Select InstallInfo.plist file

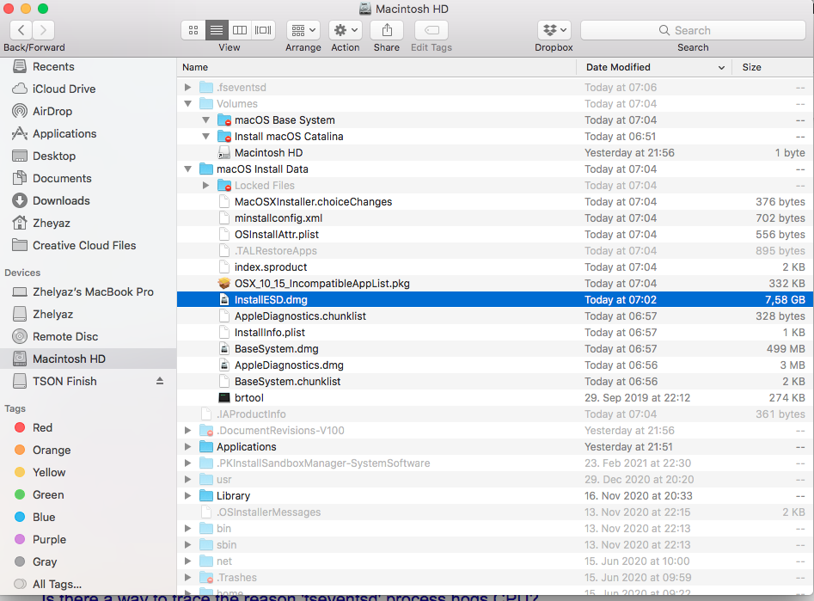[x=495, y=333]
